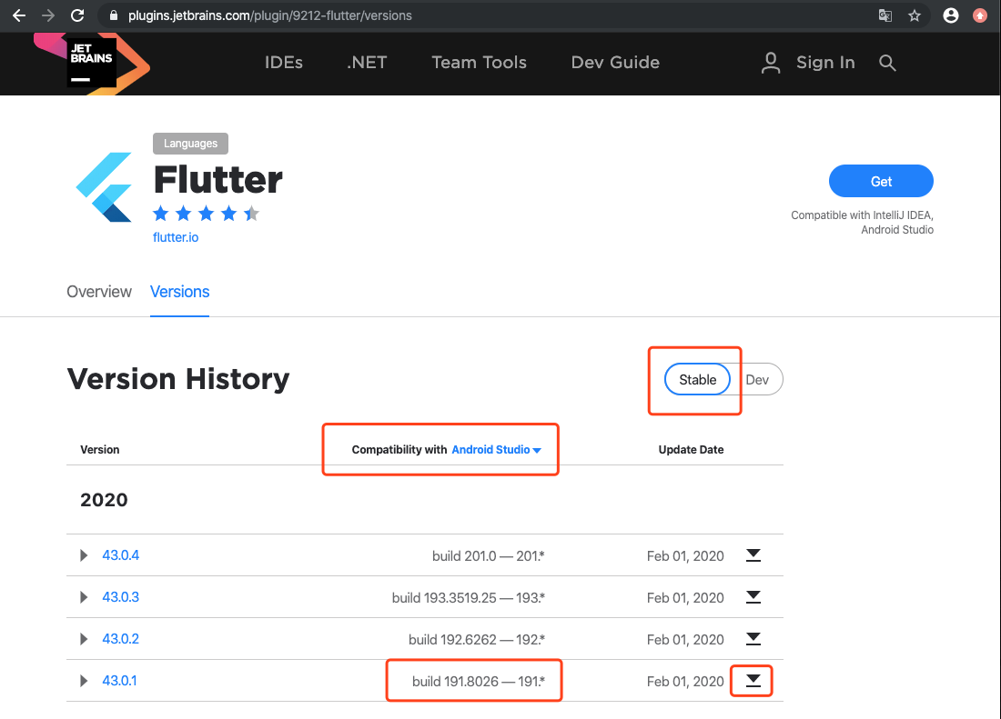Image resolution: width=1001 pixels, height=719 pixels.
Task: Expand details for version 43.0.3
Action: 84,597
